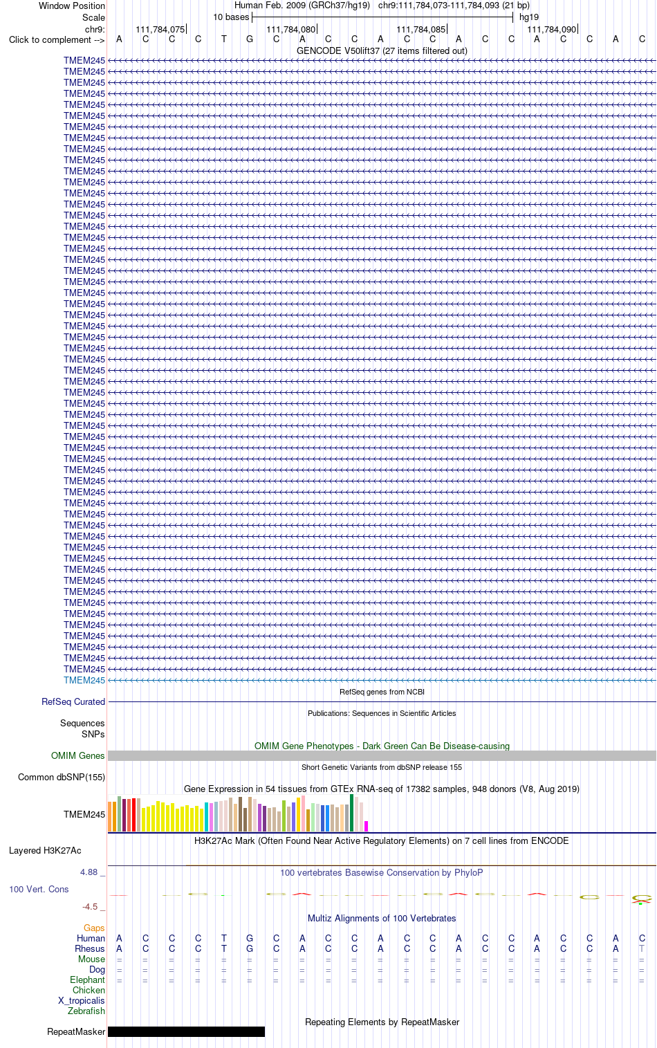Image resolution: width=657 pixels, height=1048 pixels.
Task: Click the light-blue TMEM245 transcript label
Action: [84, 680]
